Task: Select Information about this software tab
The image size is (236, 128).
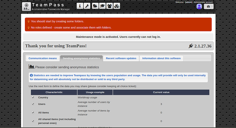Action: 161,58
